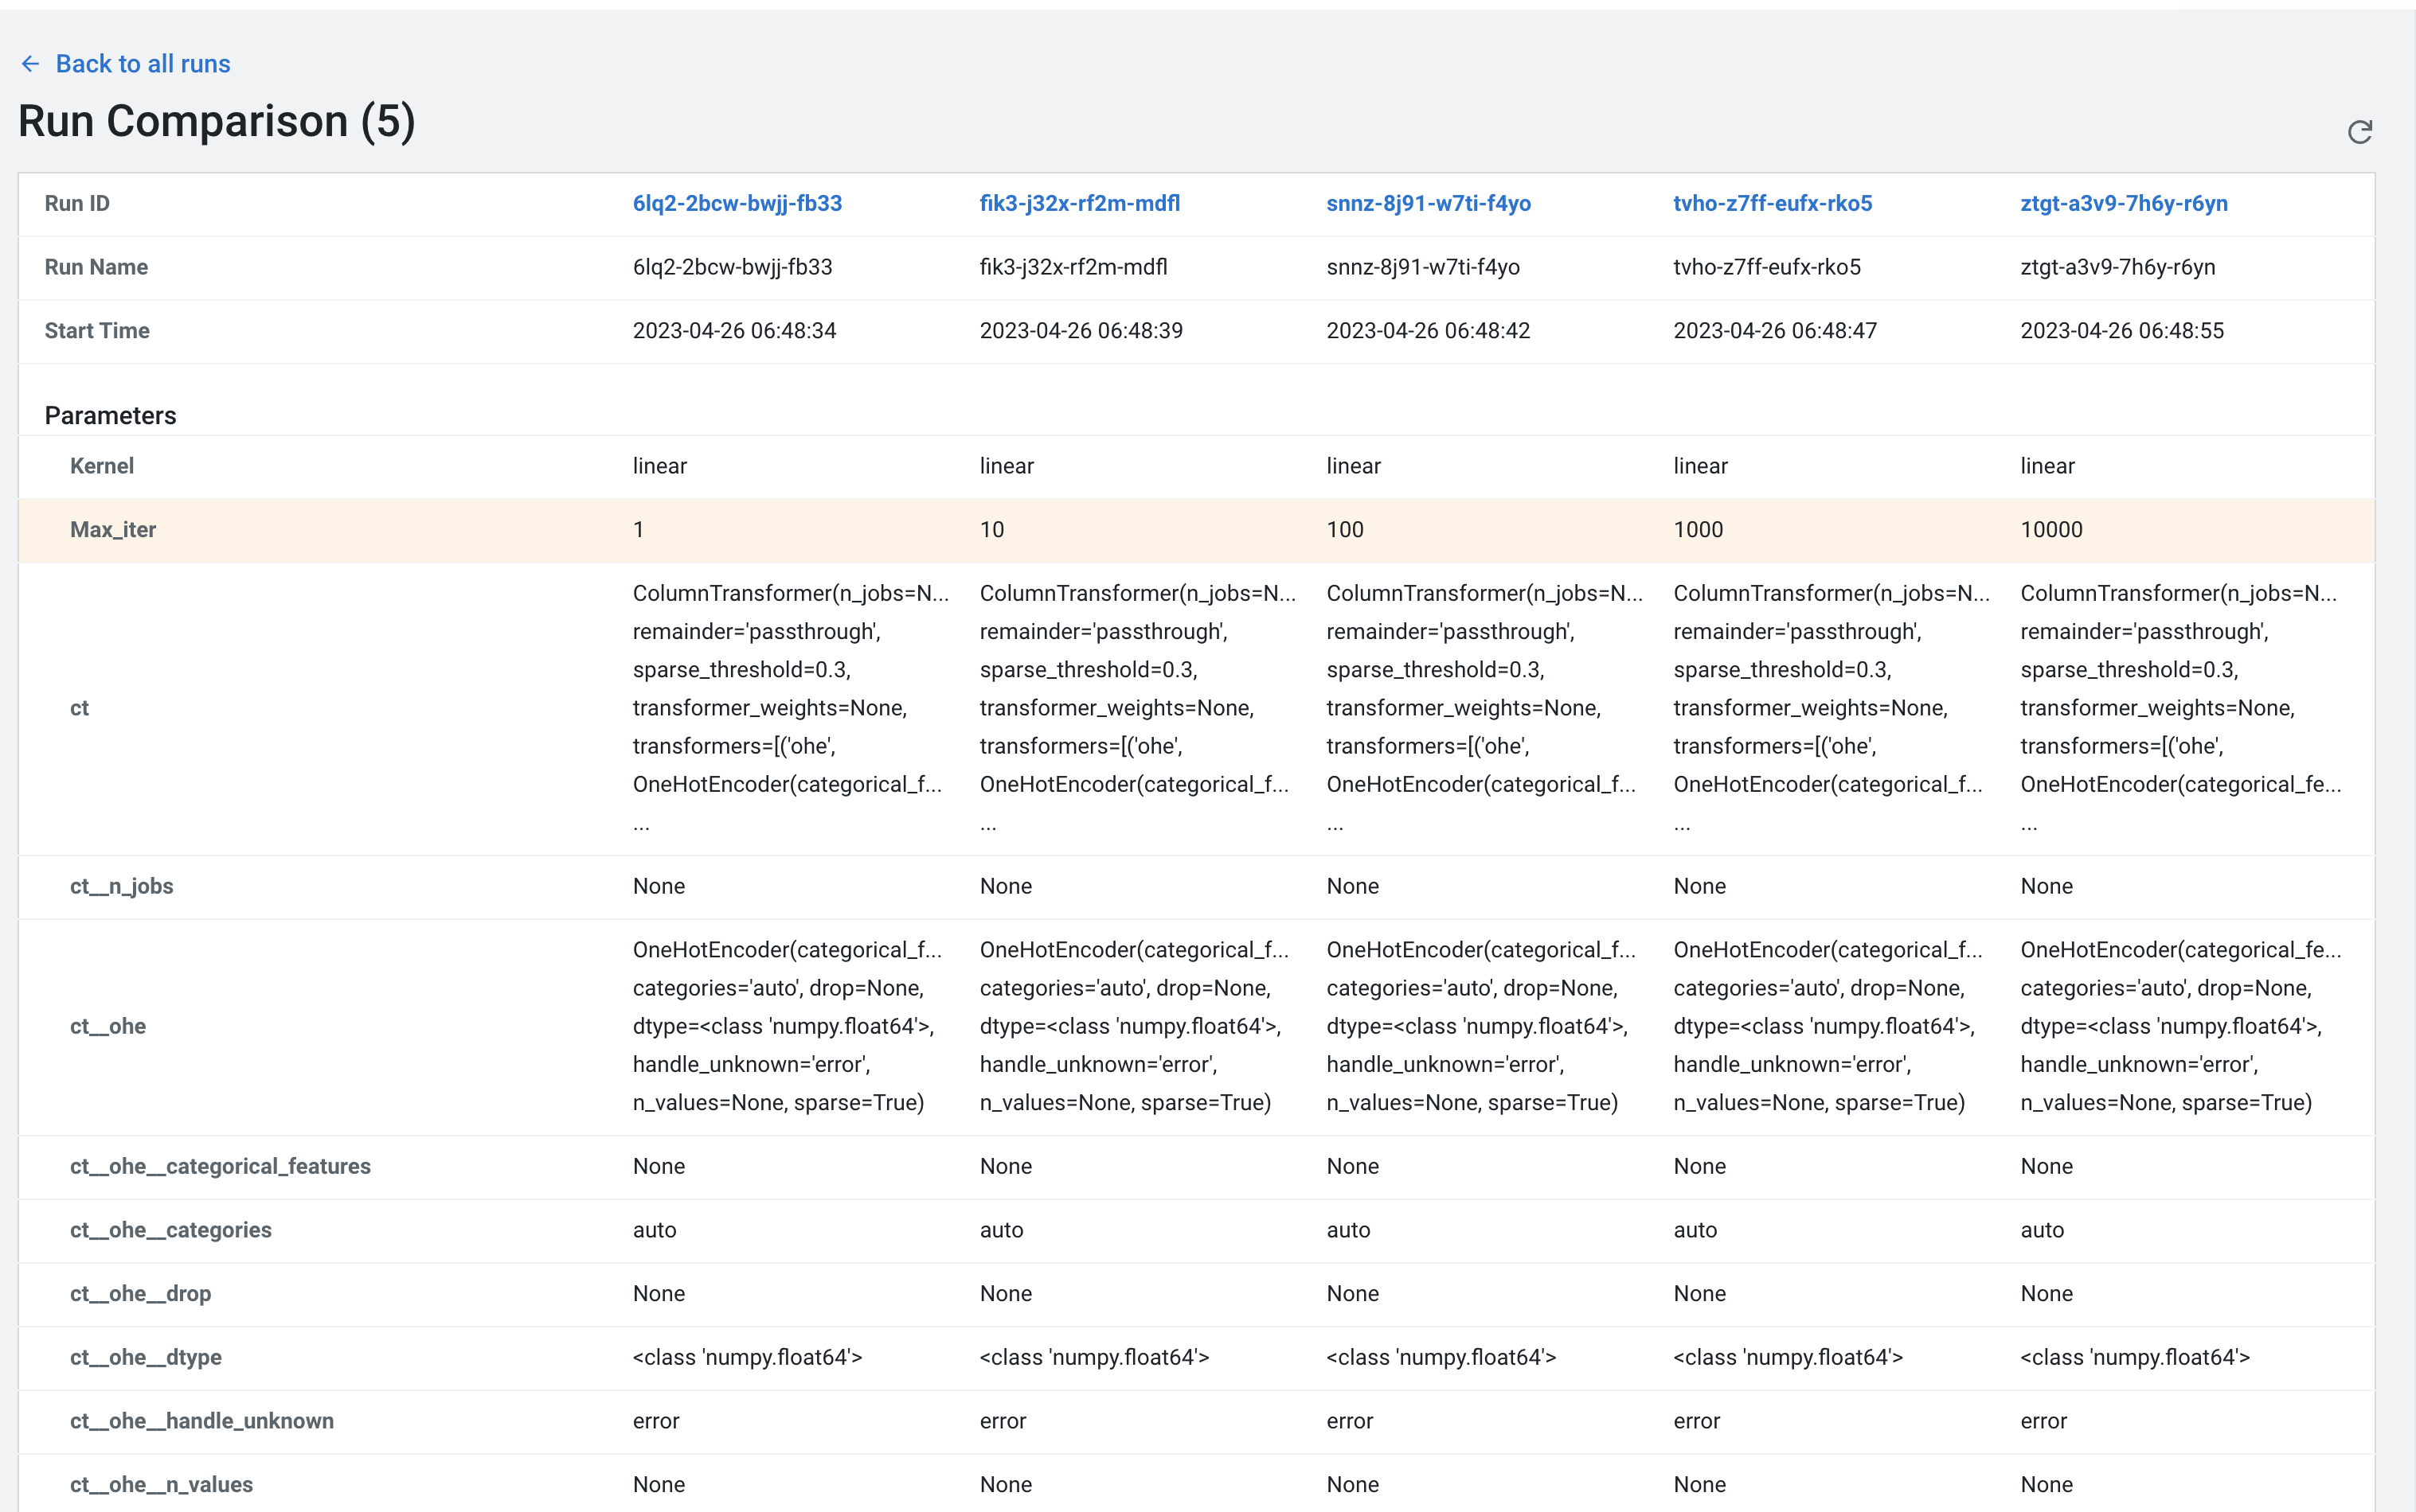Click Max_iter value 100 cell
This screenshot has height=1512, width=2416.
pyautogui.click(x=1344, y=529)
